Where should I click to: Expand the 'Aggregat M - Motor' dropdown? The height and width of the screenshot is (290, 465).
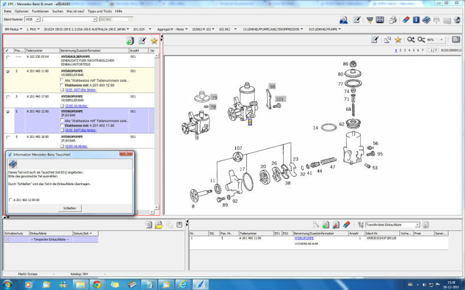click(187, 29)
